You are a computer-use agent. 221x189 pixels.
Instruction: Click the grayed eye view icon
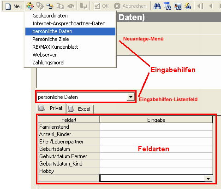click(x=71, y=6)
